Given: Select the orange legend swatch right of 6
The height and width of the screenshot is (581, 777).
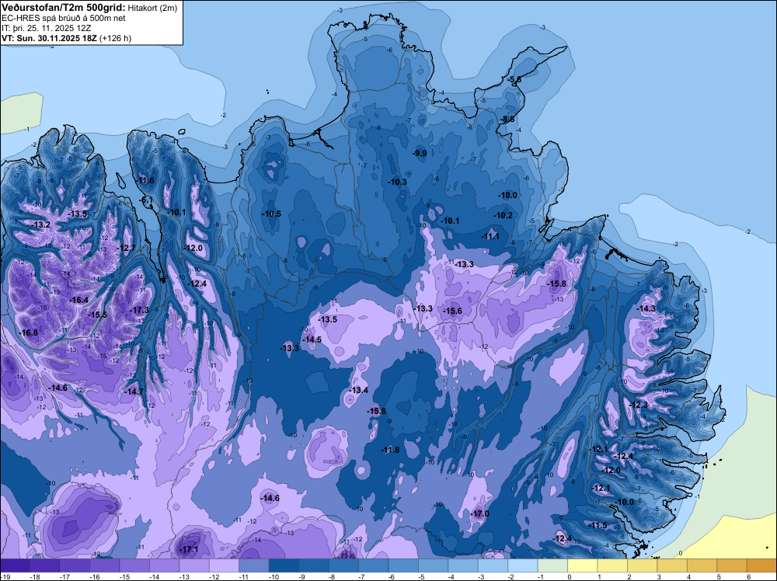Looking at the screenshot, I should tap(761, 565).
